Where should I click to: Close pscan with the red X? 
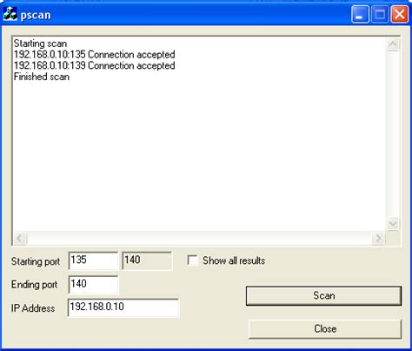pos(400,14)
